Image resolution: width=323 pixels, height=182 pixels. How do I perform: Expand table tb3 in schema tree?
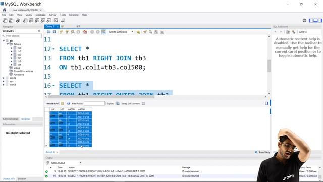click(x=12, y=55)
